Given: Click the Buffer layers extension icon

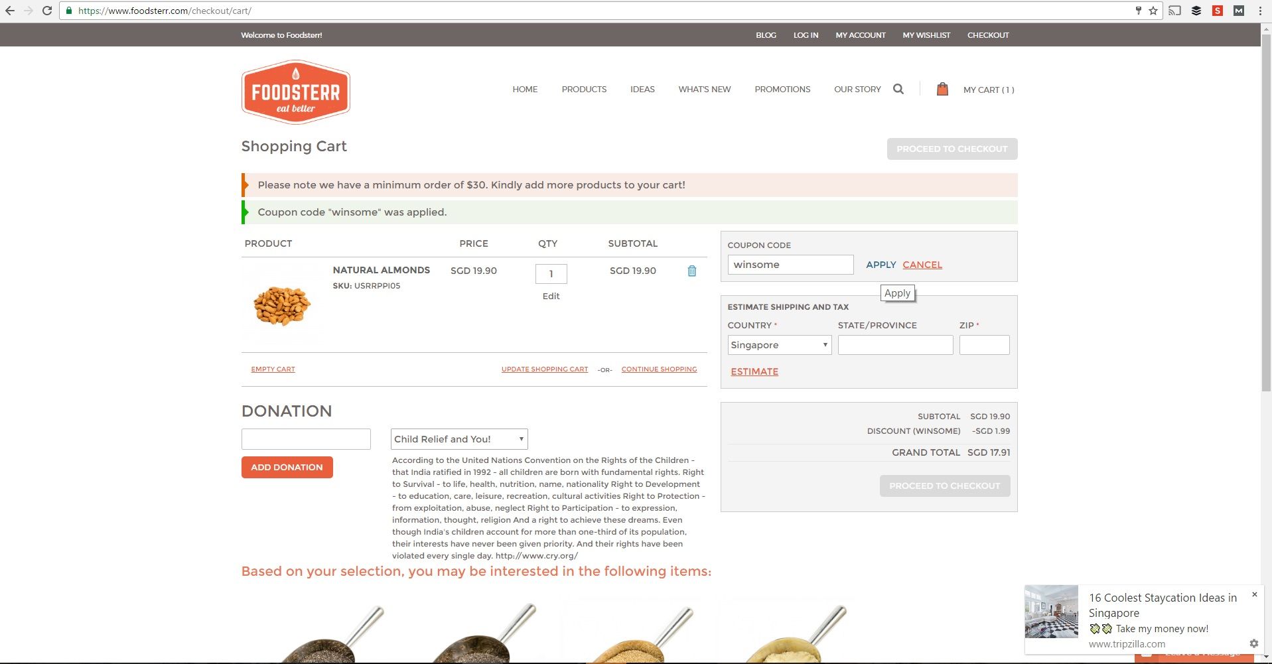Looking at the screenshot, I should tap(1196, 11).
